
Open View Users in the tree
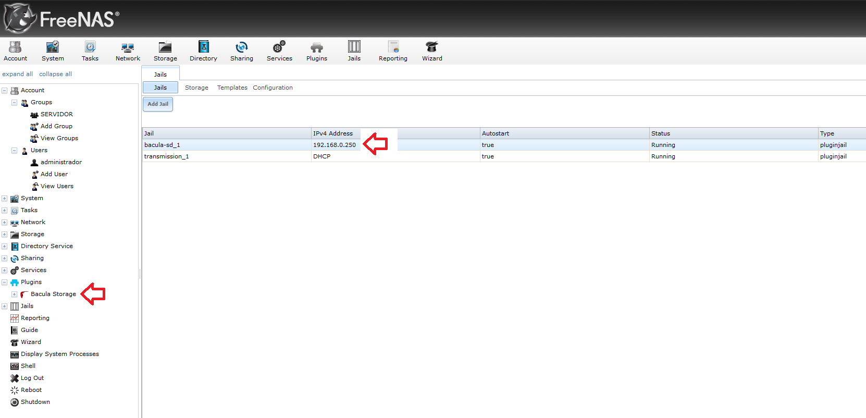[57, 186]
